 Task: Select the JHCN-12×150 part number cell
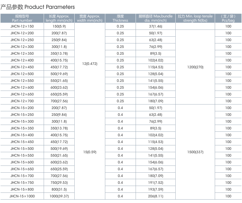tap(22, 26)
